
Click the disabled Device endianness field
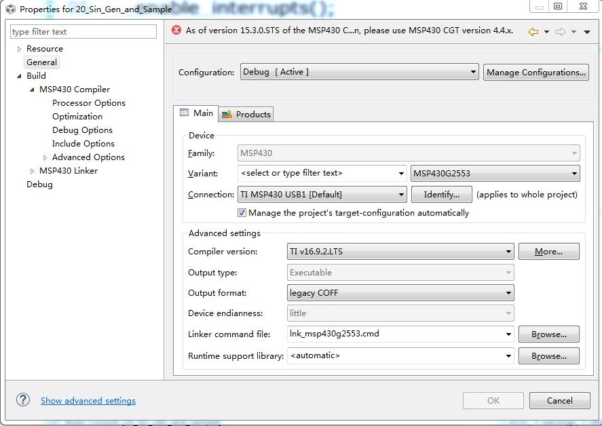coord(400,313)
